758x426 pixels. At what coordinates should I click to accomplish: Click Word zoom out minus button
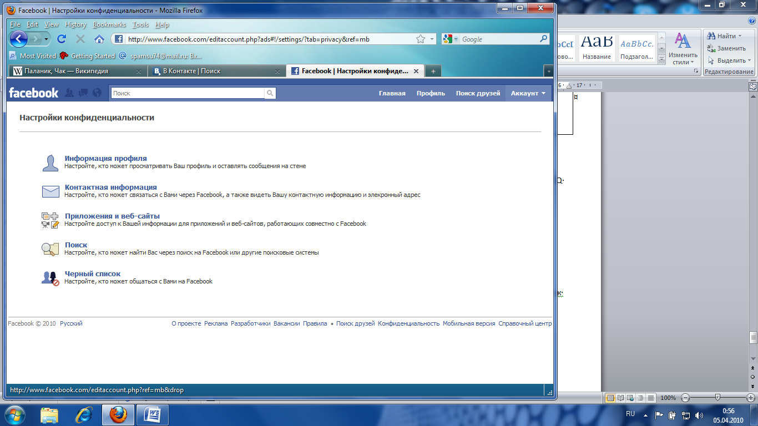tap(685, 398)
